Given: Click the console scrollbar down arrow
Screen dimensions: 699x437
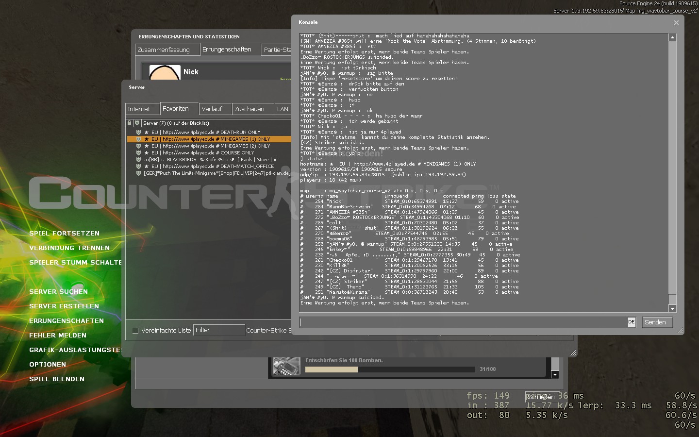Looking at the screenshot, I should [672, 308].
